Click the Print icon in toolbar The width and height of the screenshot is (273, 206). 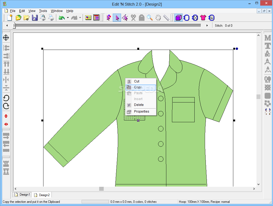(x=51, y=18)
